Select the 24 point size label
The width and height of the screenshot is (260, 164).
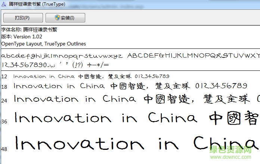[4, 101]
